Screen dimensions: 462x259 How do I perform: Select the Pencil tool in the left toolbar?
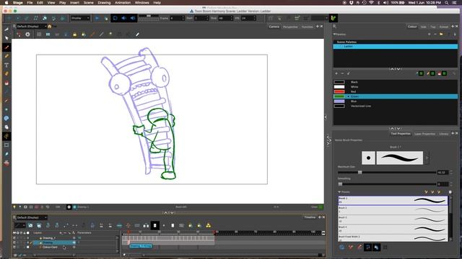[x=6, y=56]
